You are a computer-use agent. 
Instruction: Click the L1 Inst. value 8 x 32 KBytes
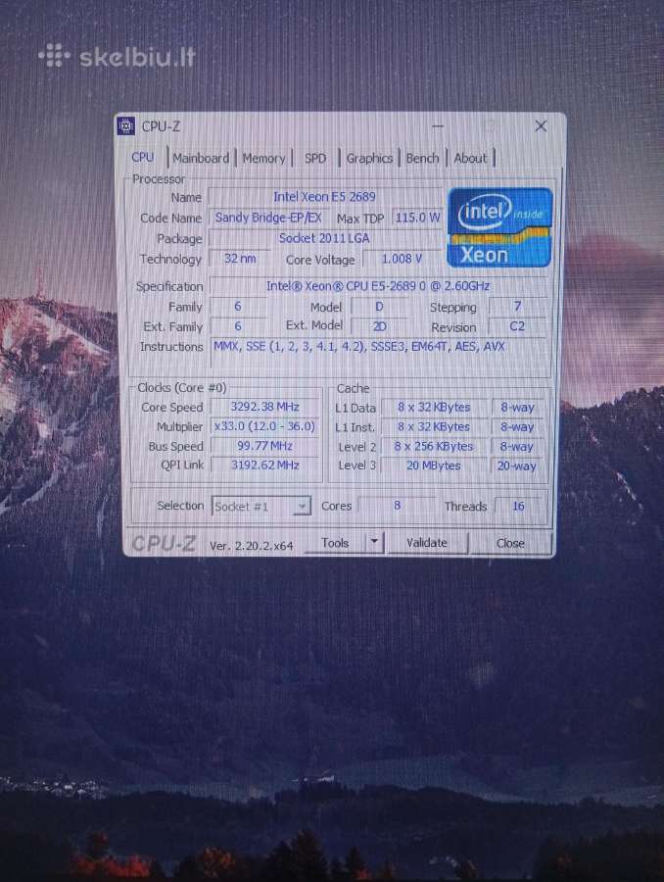[434, 427]
